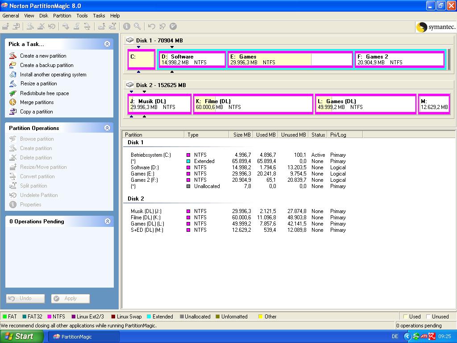Click the Create a new partition task icon

[13, 55]
